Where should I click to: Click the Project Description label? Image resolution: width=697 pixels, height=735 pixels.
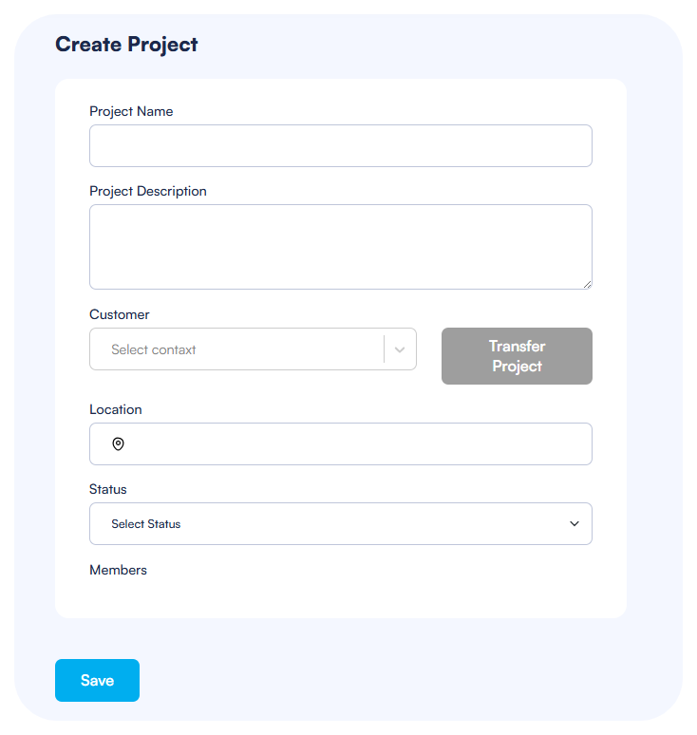(x=148, y=191)
